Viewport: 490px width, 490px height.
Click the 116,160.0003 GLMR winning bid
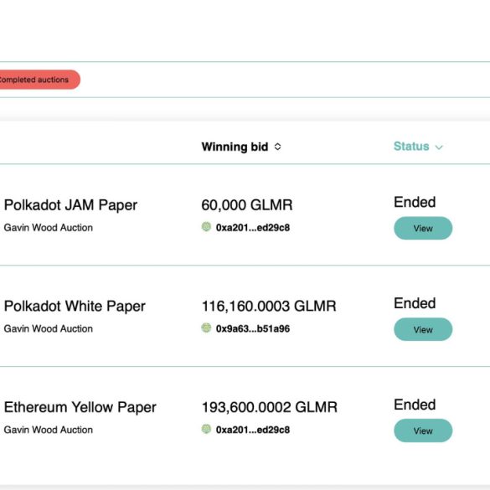point(269,307)
